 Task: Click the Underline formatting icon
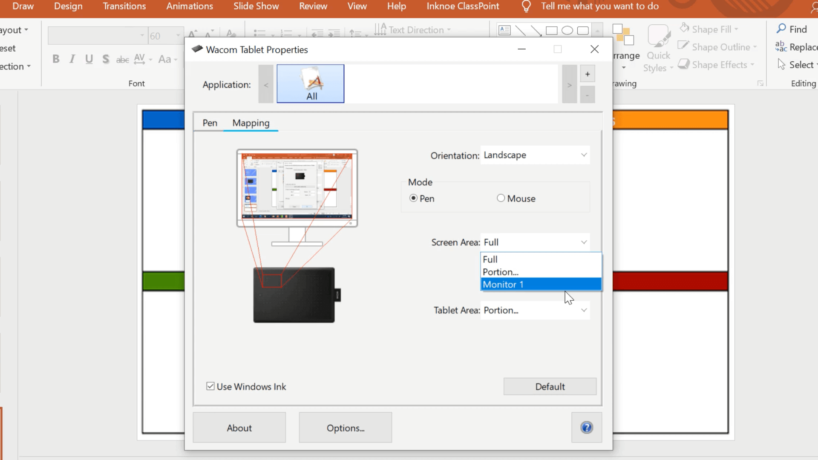89,59
